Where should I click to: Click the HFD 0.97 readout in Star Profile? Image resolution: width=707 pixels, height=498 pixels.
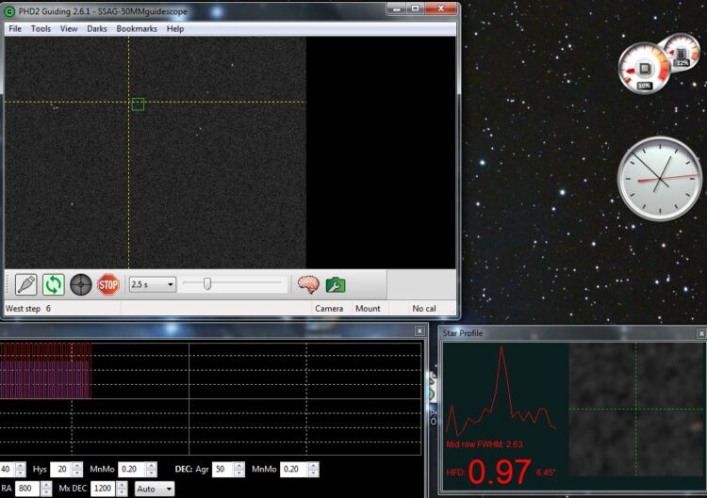(x=499, y=472)
